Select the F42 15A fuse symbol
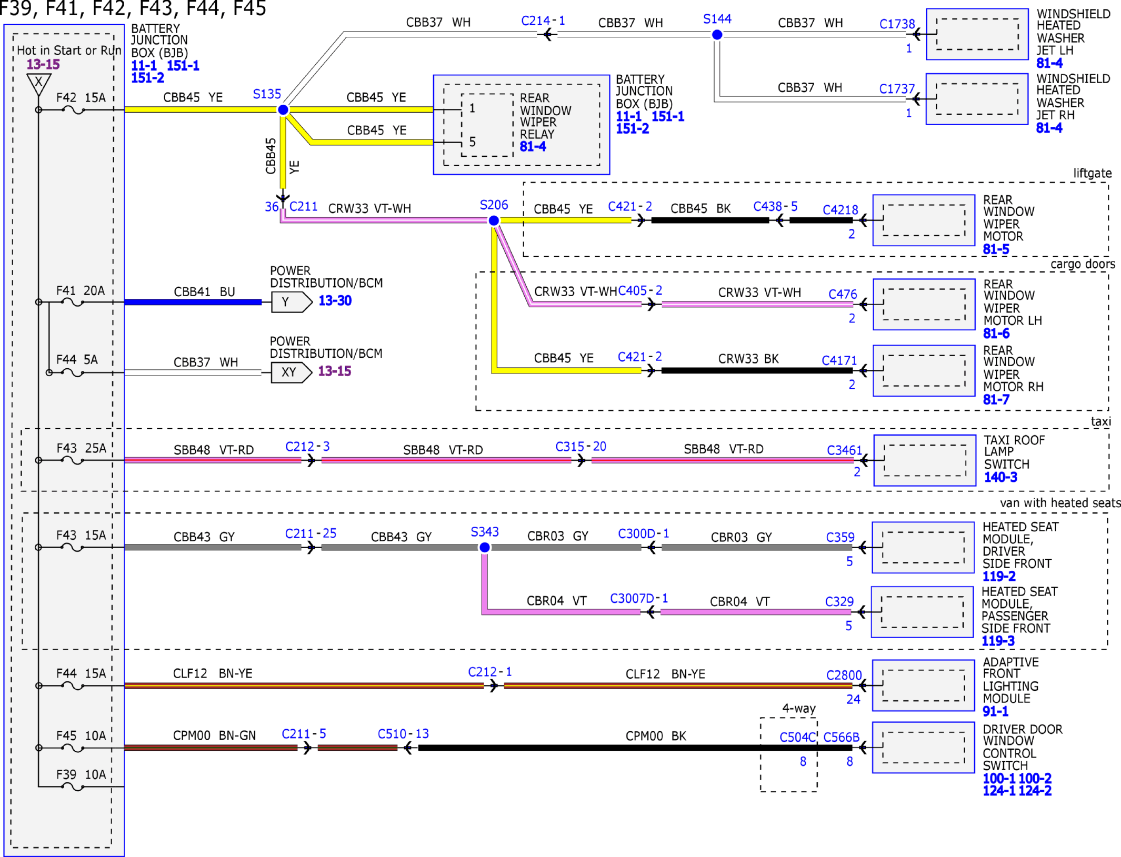This screenshot has width=1121, height=857. pos(74,110)
